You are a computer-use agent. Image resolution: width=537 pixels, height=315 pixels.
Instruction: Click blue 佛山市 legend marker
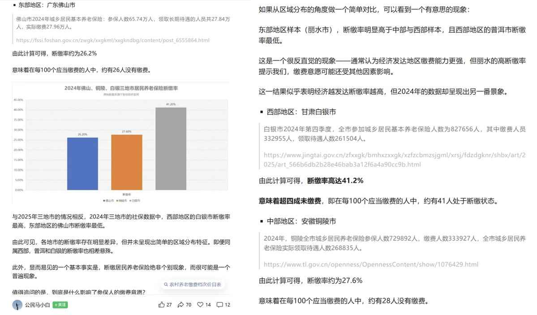(103, 200)
